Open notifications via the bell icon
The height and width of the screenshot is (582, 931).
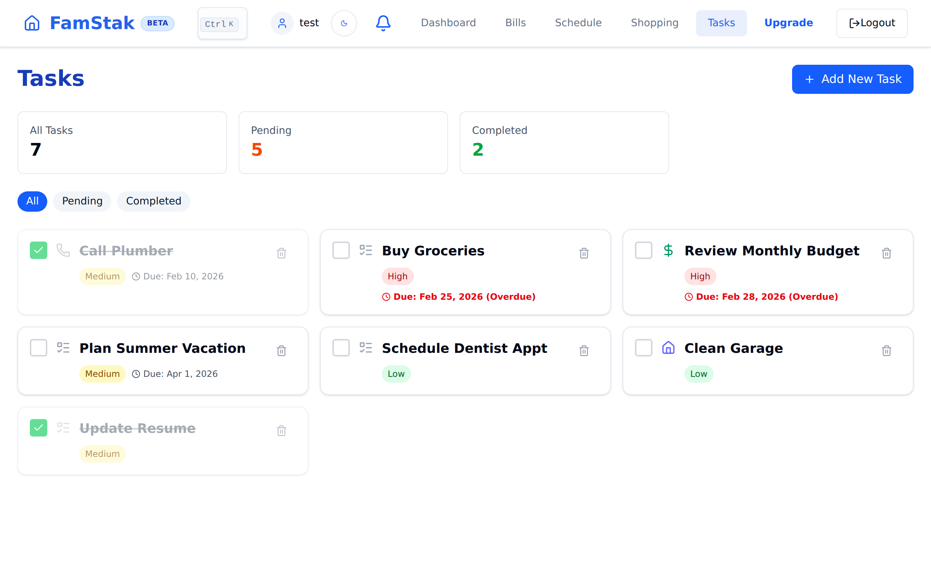coord(383,23)
